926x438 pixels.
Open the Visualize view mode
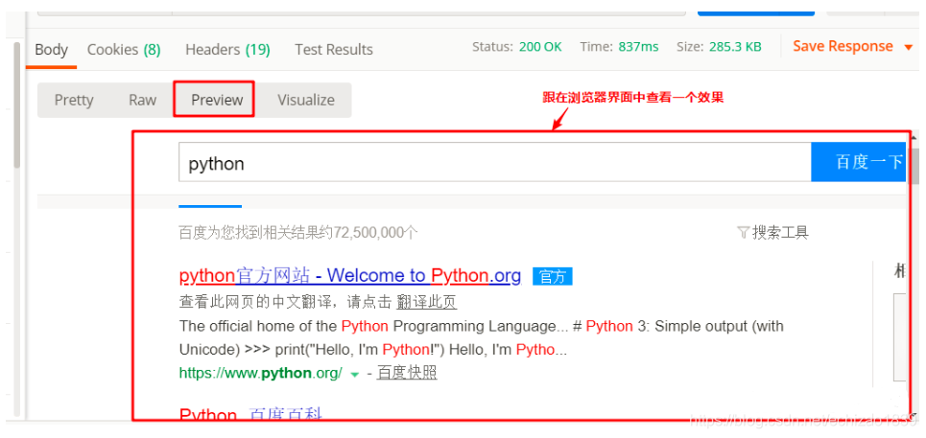point(306,101)
